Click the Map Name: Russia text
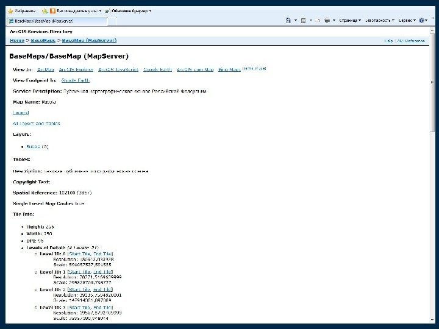The image size is (439, 329). click(34, 102)
